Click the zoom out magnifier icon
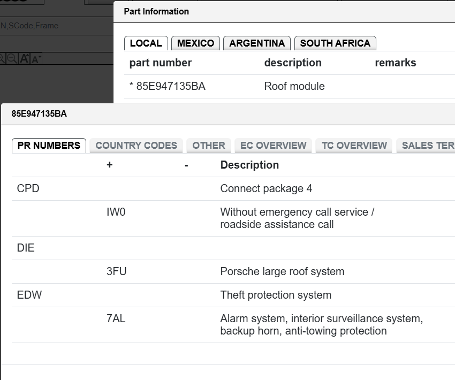The image size is (455, 380). (12, 58)
